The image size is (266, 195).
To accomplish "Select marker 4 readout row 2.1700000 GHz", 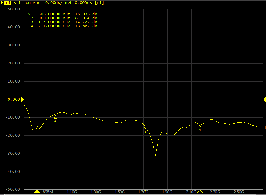I will click(x=64, y=26).
